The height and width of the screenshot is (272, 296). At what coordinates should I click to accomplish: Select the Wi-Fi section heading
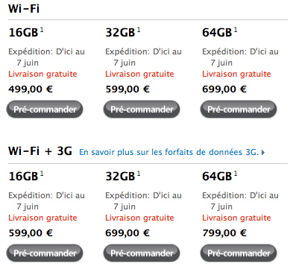[x=24, y=9]
